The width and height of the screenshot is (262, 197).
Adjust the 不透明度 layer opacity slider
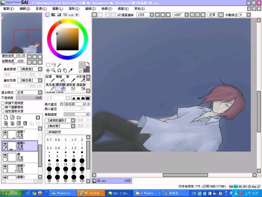coord(29,98)
